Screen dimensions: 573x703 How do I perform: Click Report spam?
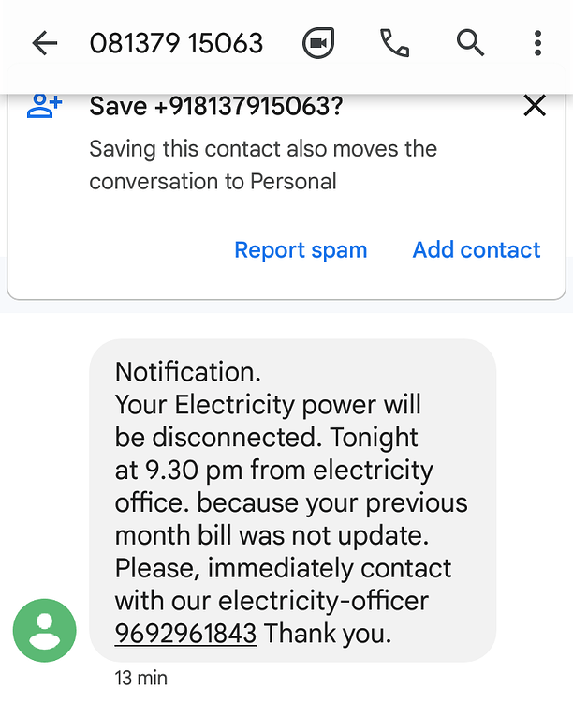click(301, 249)
